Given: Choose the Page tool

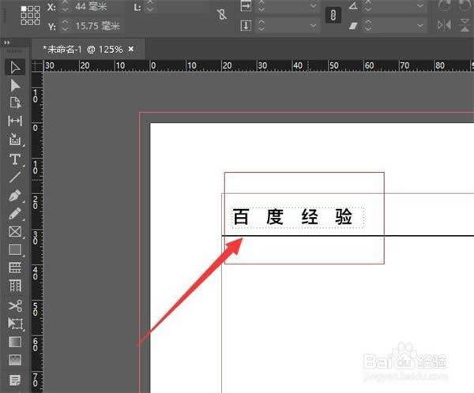Looking at the screenshot, I should [15, 103].
